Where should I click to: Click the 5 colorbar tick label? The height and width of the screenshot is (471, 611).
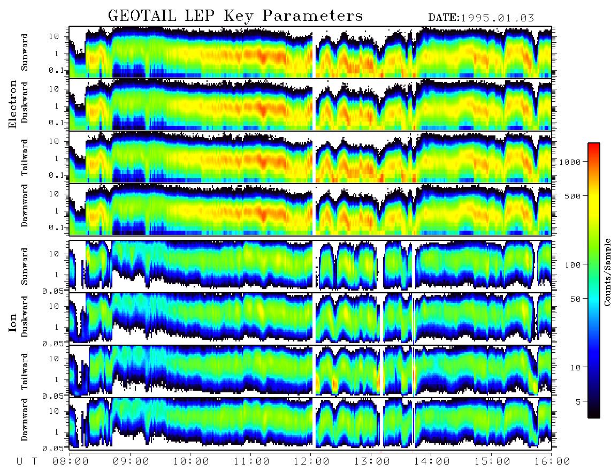click(x=578, y=402)
